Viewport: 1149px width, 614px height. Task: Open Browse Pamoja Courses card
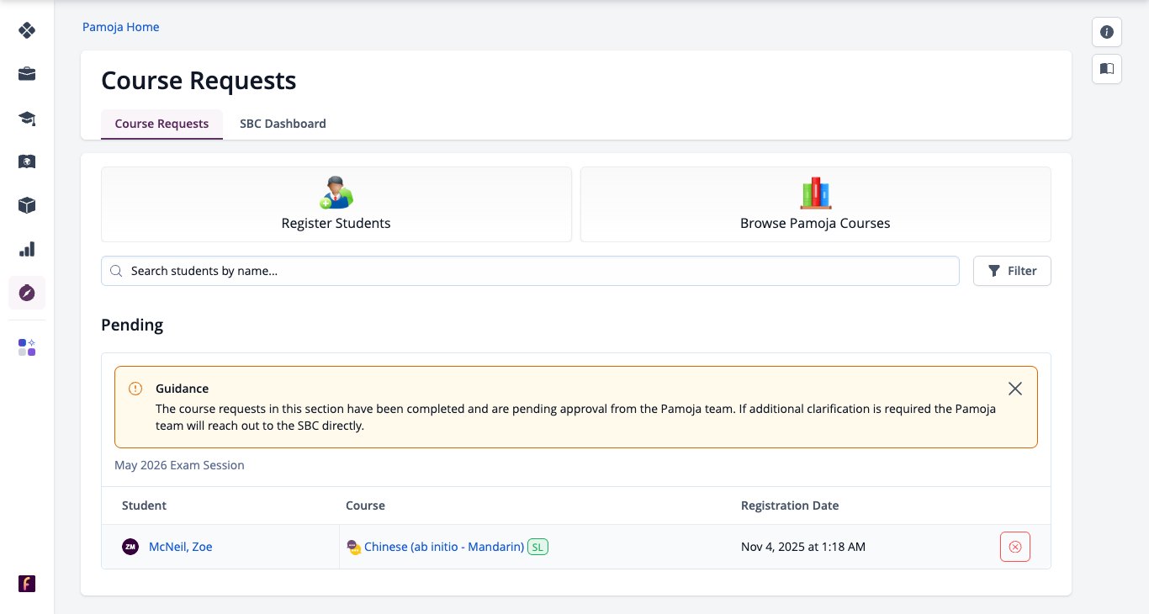click(x=815, y=204)
